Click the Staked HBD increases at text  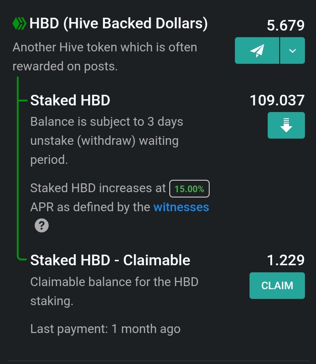[x=98, y=188]
